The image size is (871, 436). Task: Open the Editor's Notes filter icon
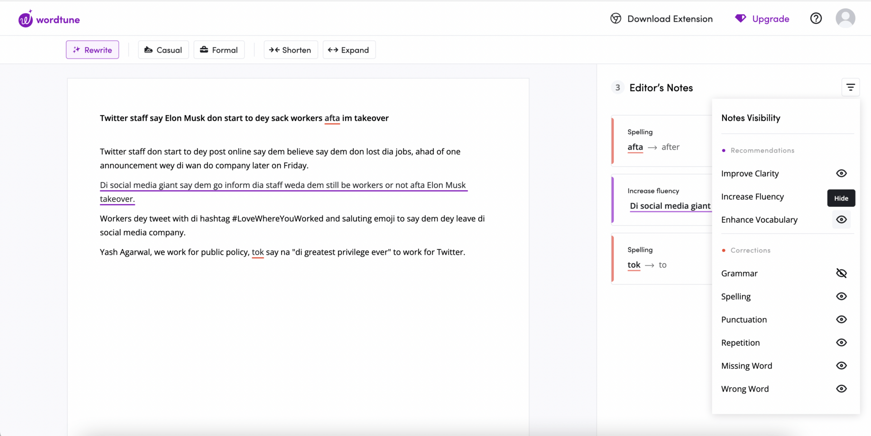pos(850,87)
